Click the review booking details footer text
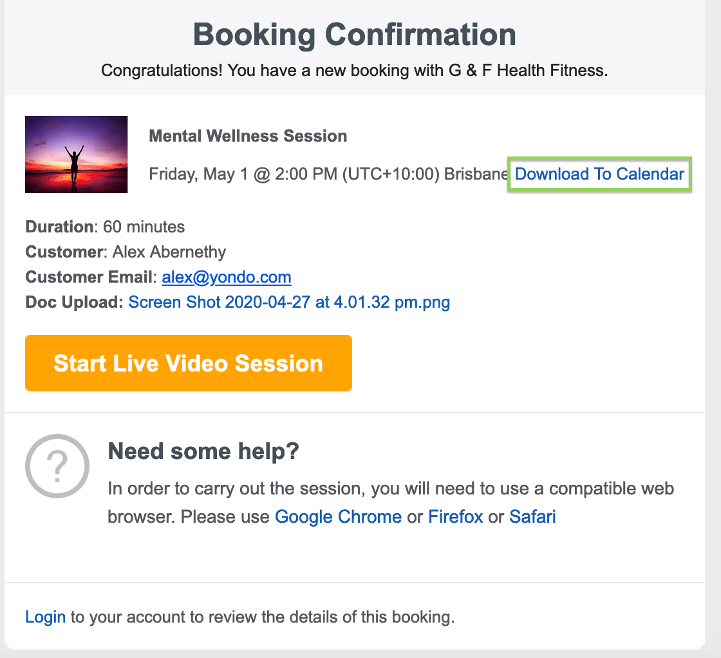 pos(263,617)
